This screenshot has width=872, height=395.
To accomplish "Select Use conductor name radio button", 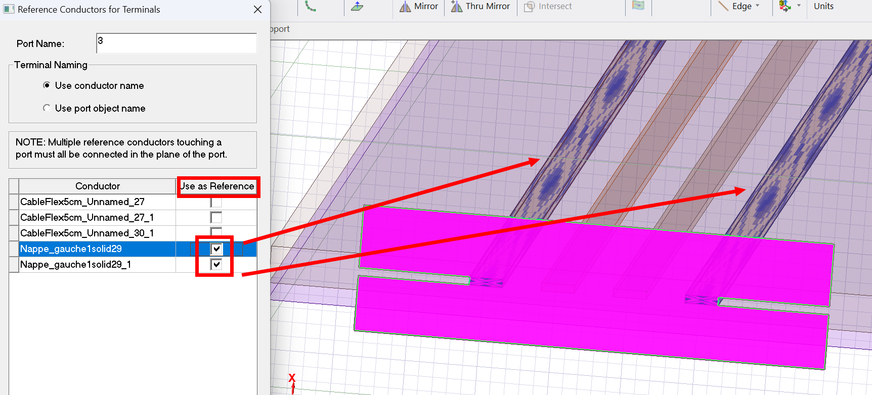I will (x=47, y=85).
